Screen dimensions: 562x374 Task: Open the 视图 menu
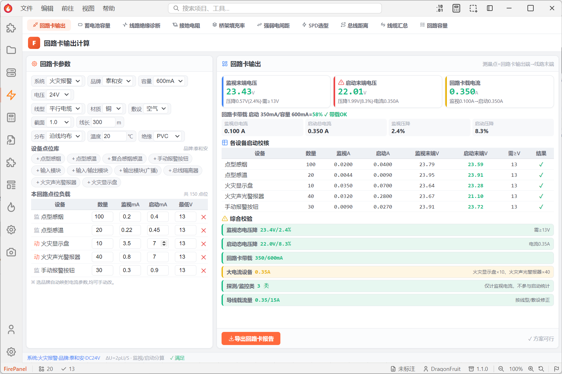[88, 8]
